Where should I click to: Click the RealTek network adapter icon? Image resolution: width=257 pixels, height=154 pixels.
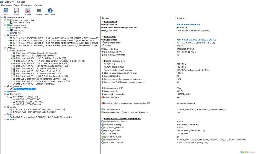click(x=11, y=117)
